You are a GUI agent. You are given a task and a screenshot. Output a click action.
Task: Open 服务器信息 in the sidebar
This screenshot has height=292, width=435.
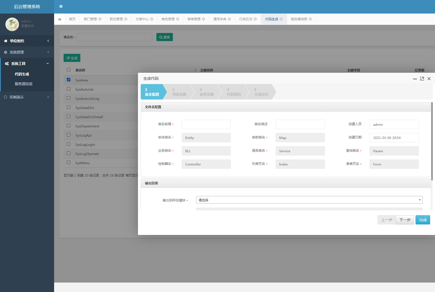24,84
